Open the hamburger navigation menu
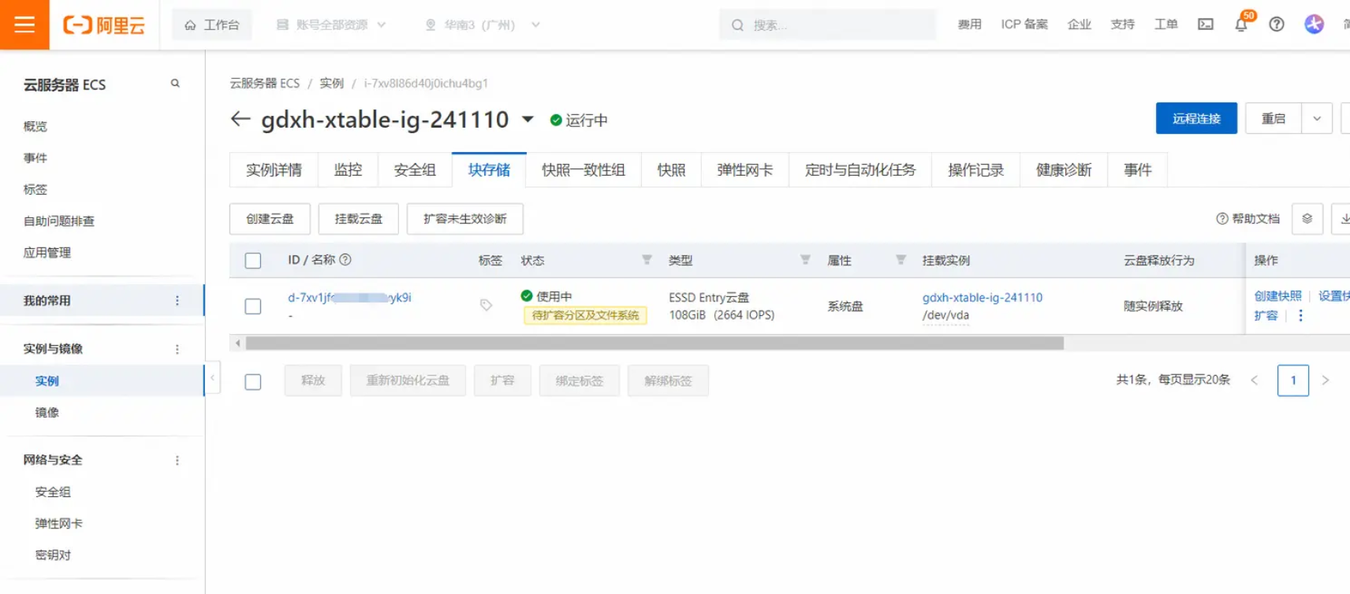The image size is (1350, 594). point(24,24)
